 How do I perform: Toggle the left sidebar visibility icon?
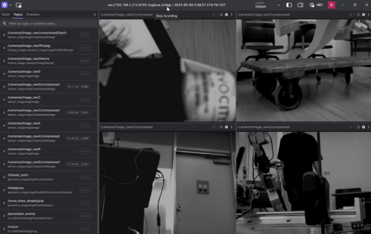click(289, 5)
